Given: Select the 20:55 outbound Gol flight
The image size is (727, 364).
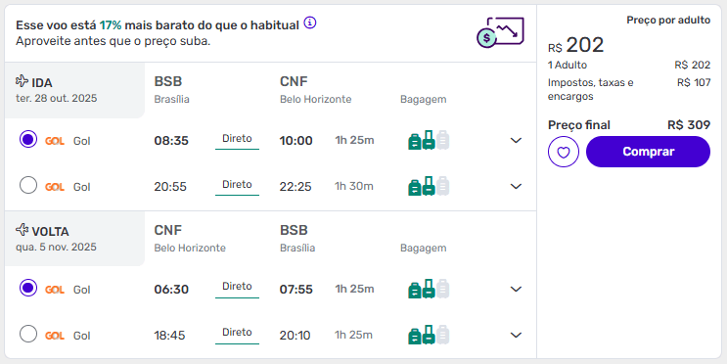Looking at the screenshot, I should click(x=28, y=186).
